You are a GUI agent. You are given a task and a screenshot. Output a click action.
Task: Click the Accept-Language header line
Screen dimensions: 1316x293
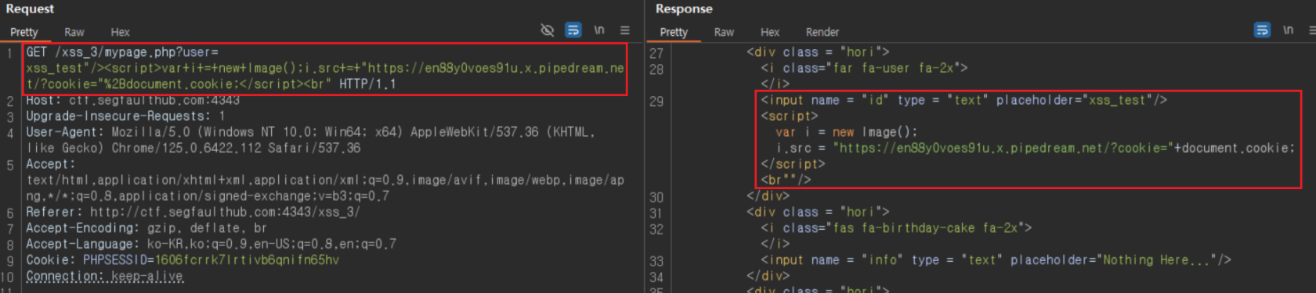[211, 244]
